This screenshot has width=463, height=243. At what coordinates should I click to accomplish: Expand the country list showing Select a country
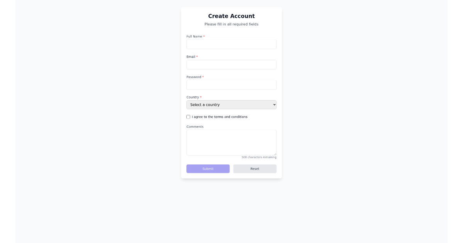click(x=231, y=105)
